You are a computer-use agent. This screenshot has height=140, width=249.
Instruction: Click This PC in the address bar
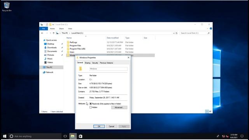click(65, 33)
